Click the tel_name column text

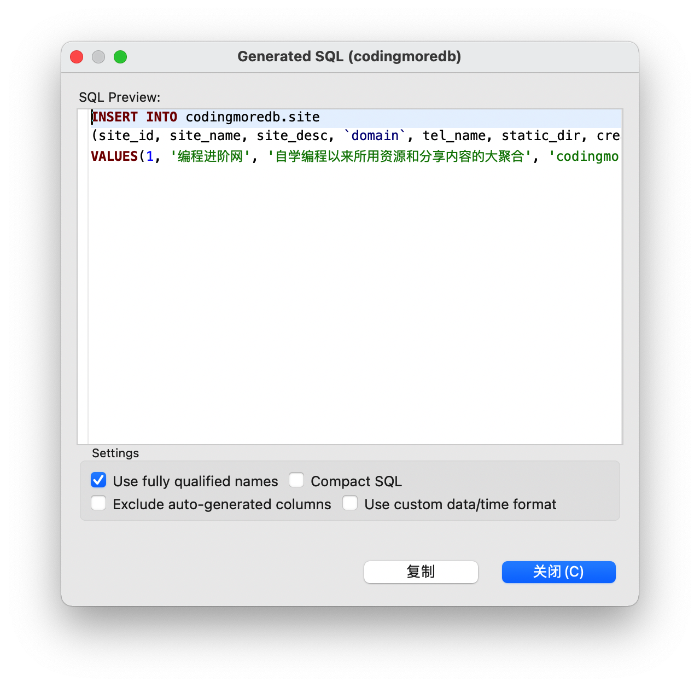pyautogui.click(x=454, y=136)
